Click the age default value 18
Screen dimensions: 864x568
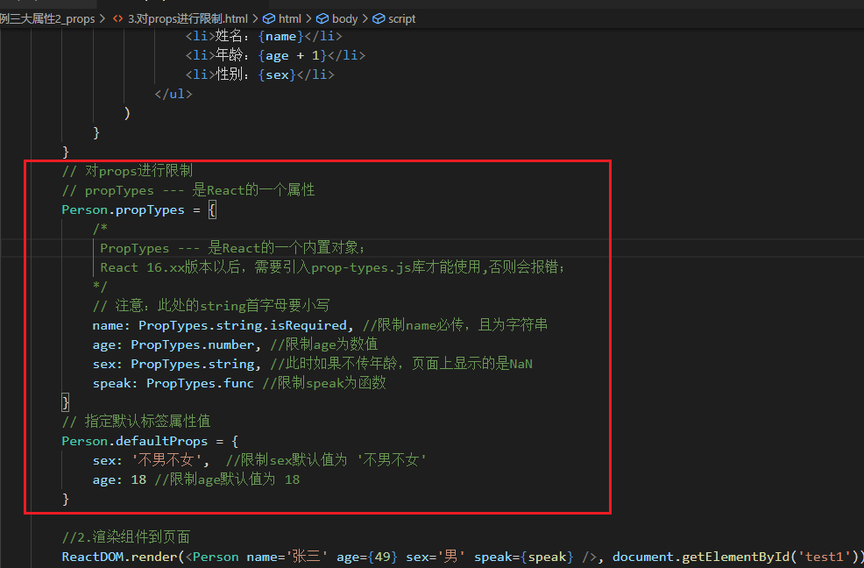point(138,479)
